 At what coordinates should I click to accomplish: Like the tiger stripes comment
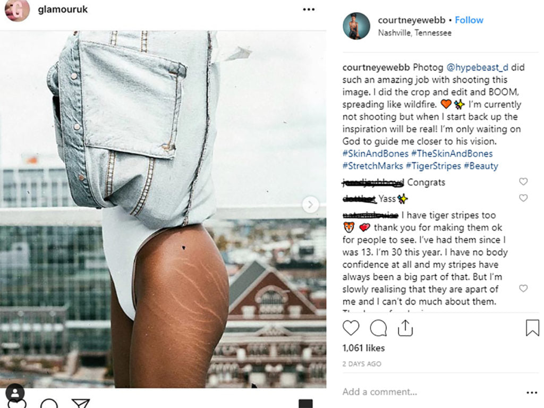(523, 288)
